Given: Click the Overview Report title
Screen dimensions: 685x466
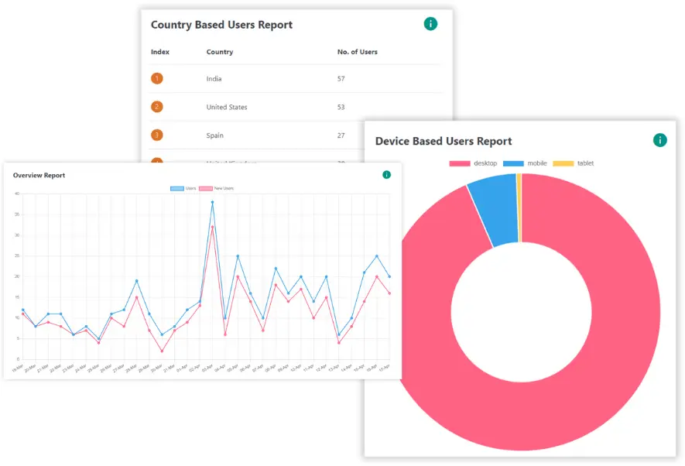Looking at the screenshot, I should tap(39, 175).
